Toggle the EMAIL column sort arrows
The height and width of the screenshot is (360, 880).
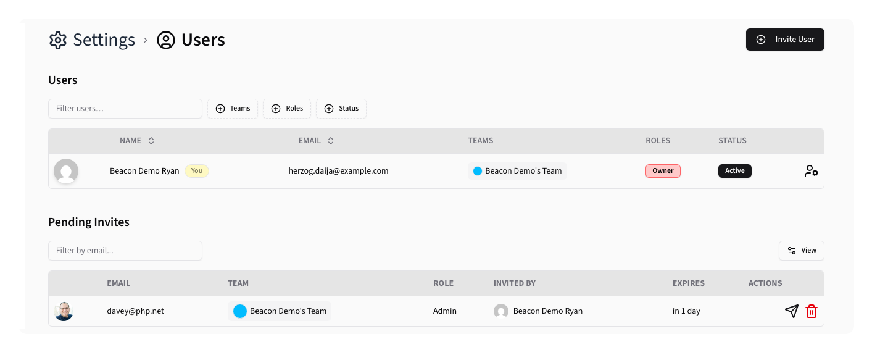point(331,140)
